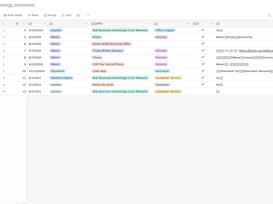273x204 pixels.
Task: Select the plain Chase tag in row 8
Action: click(97, 57)
